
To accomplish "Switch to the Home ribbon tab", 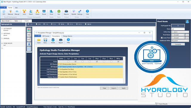I will coord(10,7).
